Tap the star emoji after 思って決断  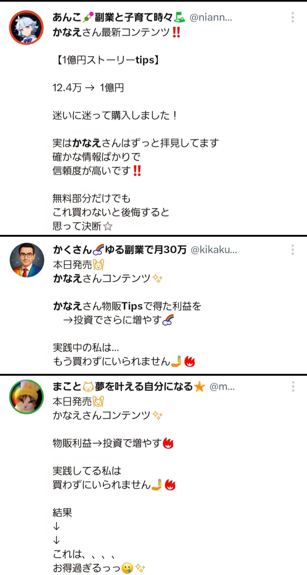(108, 226)
